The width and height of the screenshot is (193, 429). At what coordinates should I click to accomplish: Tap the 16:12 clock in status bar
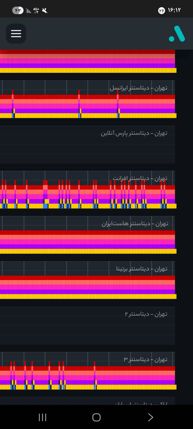(174, 10)
